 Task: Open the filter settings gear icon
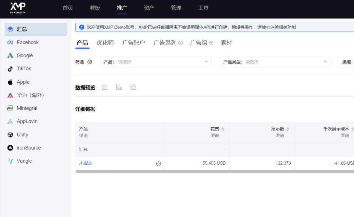coord(89,62)
